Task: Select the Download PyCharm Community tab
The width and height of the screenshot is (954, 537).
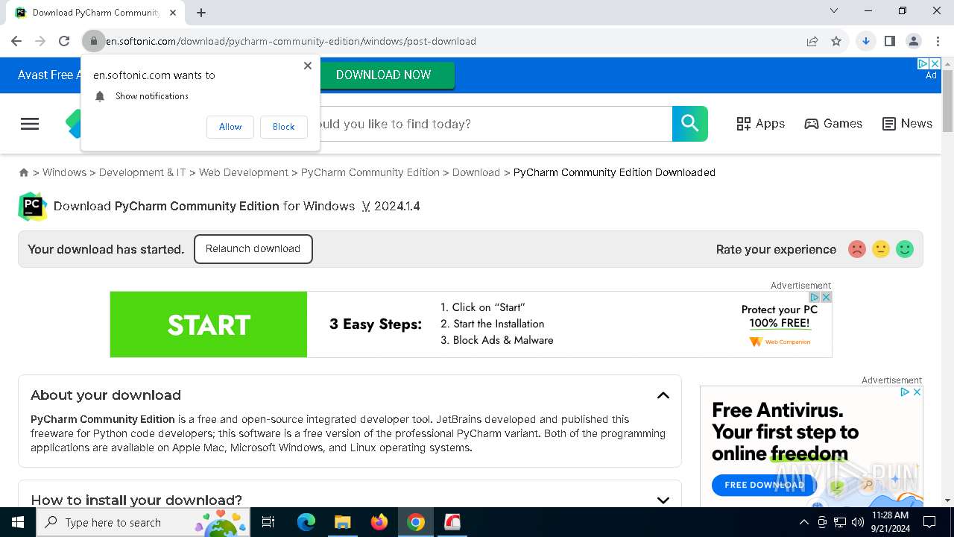Action: (x=95, y=13)
